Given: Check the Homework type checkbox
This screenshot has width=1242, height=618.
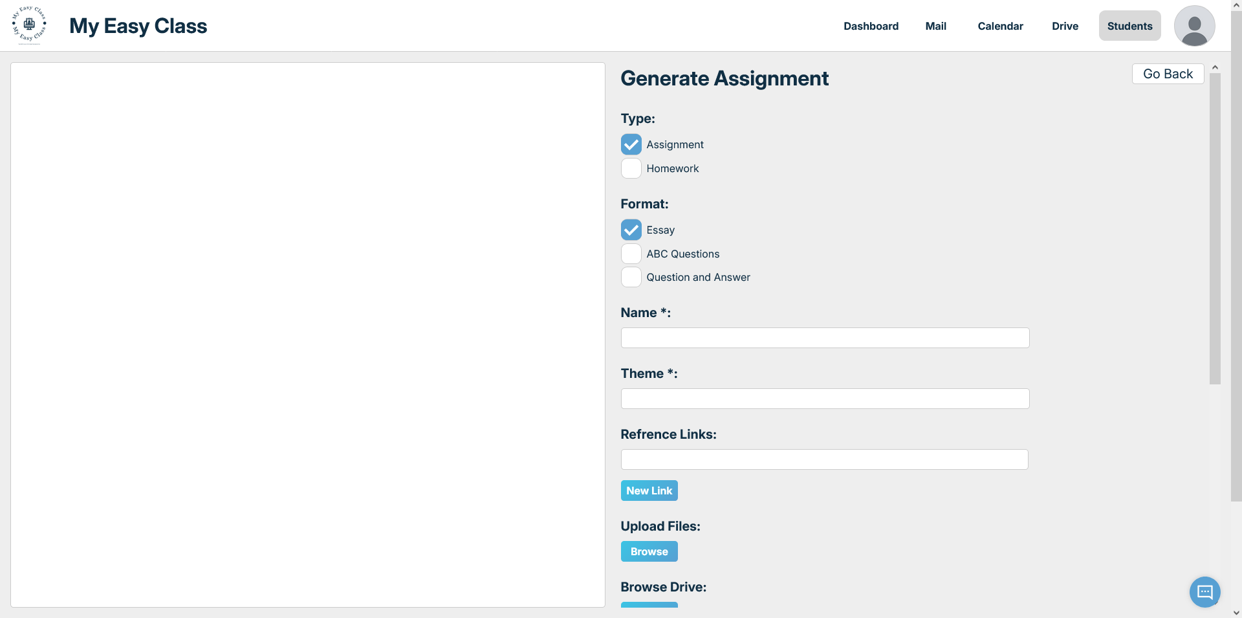Looking at the screenshot, I should pos(631,168).
